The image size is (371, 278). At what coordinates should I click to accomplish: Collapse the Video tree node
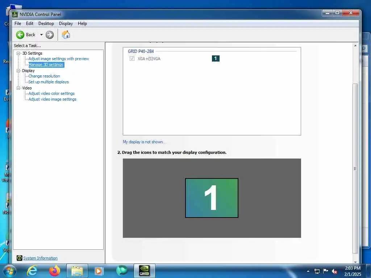pos(18,88)
